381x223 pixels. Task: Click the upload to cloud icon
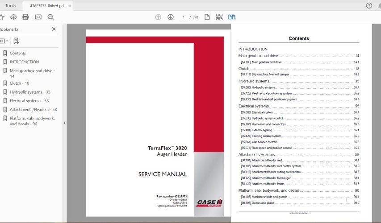pos(13,17)
